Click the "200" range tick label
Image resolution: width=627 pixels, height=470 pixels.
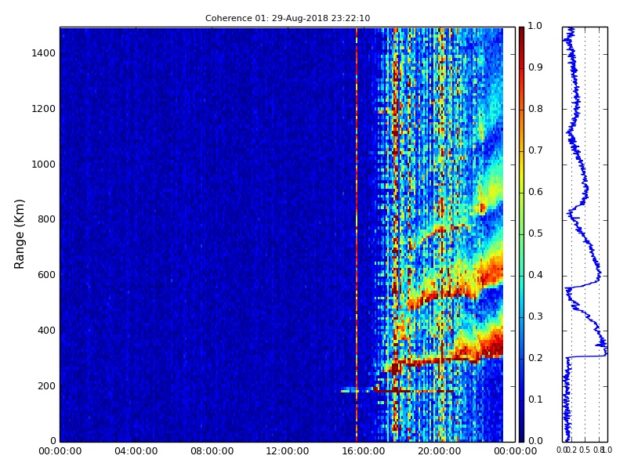pyautogui.click(x=46, y=386)
